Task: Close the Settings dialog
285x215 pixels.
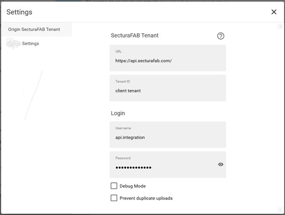Action: pos(274,12)
